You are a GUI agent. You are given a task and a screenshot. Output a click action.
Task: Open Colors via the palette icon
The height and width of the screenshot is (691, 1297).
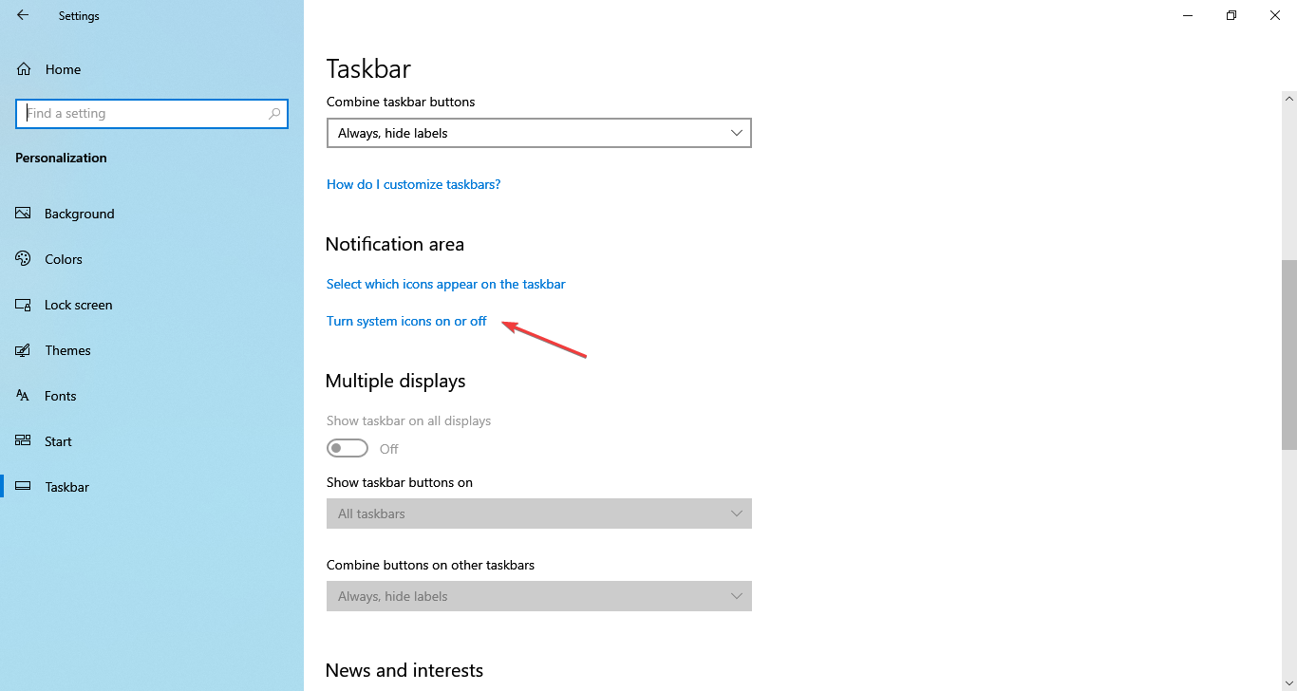(24, 259)
